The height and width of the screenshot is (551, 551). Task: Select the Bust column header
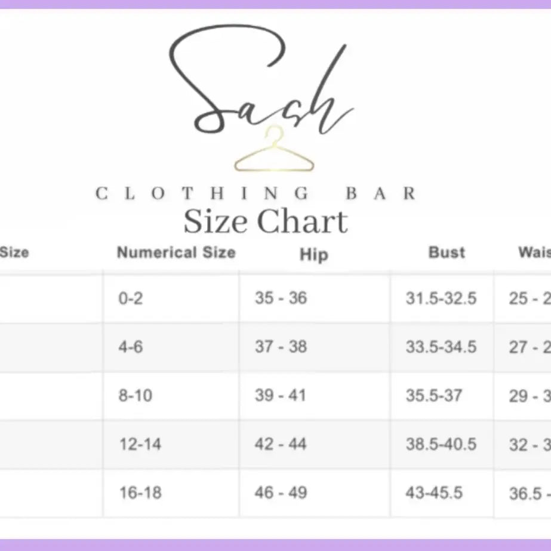447,253
